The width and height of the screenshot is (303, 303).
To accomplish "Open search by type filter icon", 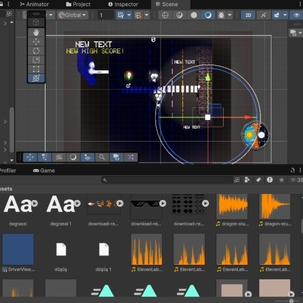I will (247, 180).
